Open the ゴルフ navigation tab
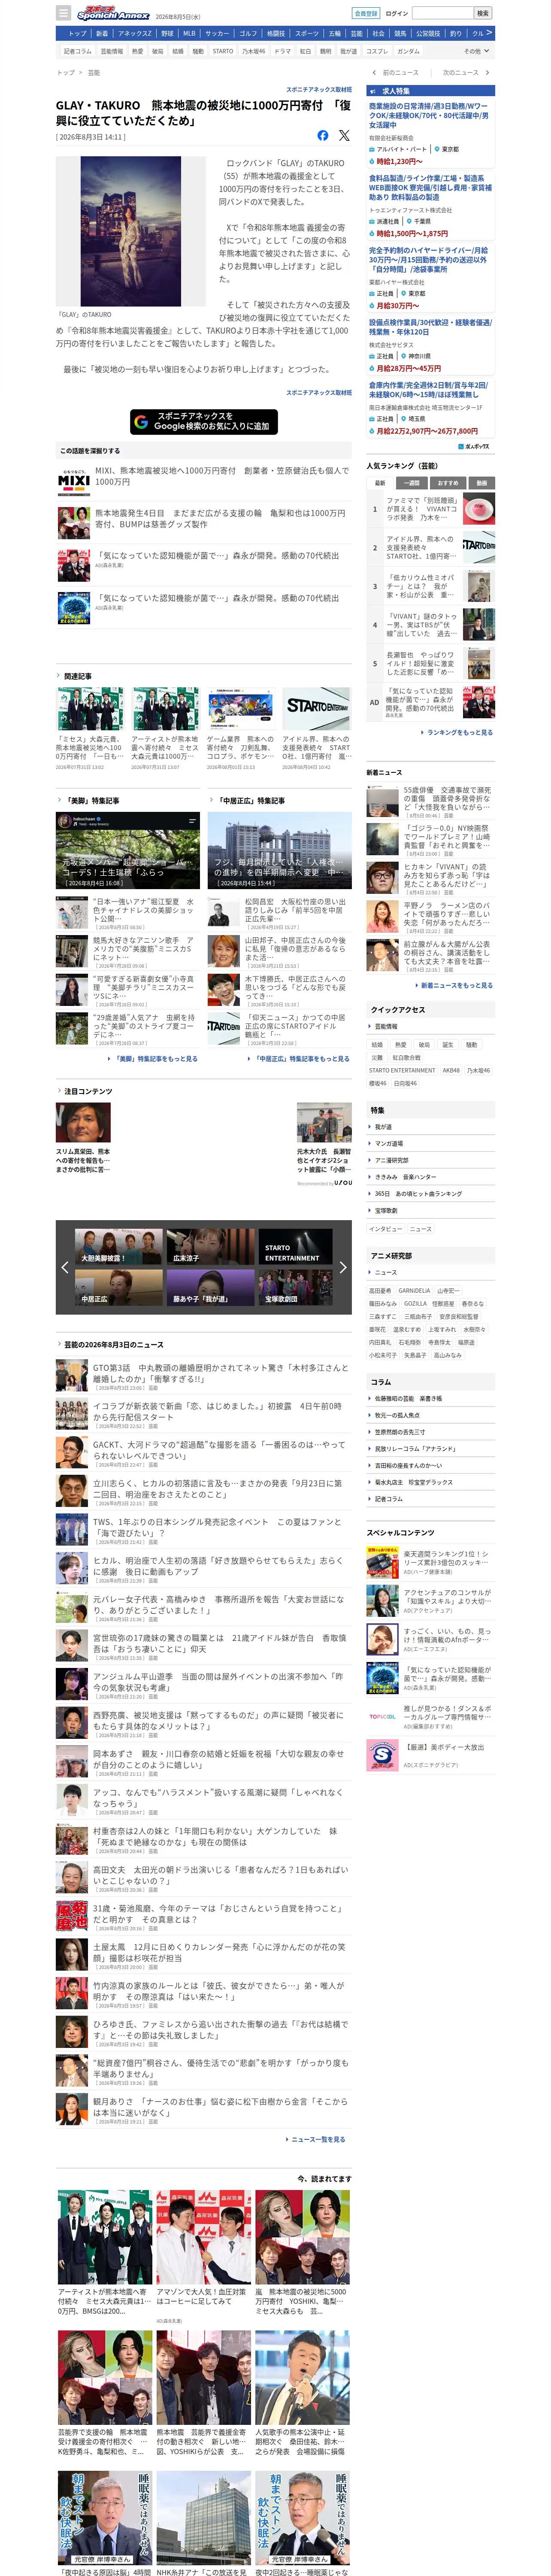Image resolution: width=551 pixels, height=2576 pixels. [248, 33]
